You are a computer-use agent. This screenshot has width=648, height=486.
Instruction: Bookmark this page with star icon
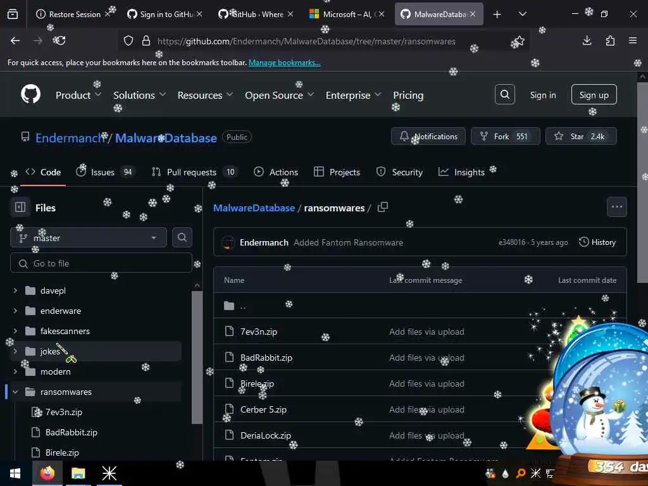click(x=519, y=41)
